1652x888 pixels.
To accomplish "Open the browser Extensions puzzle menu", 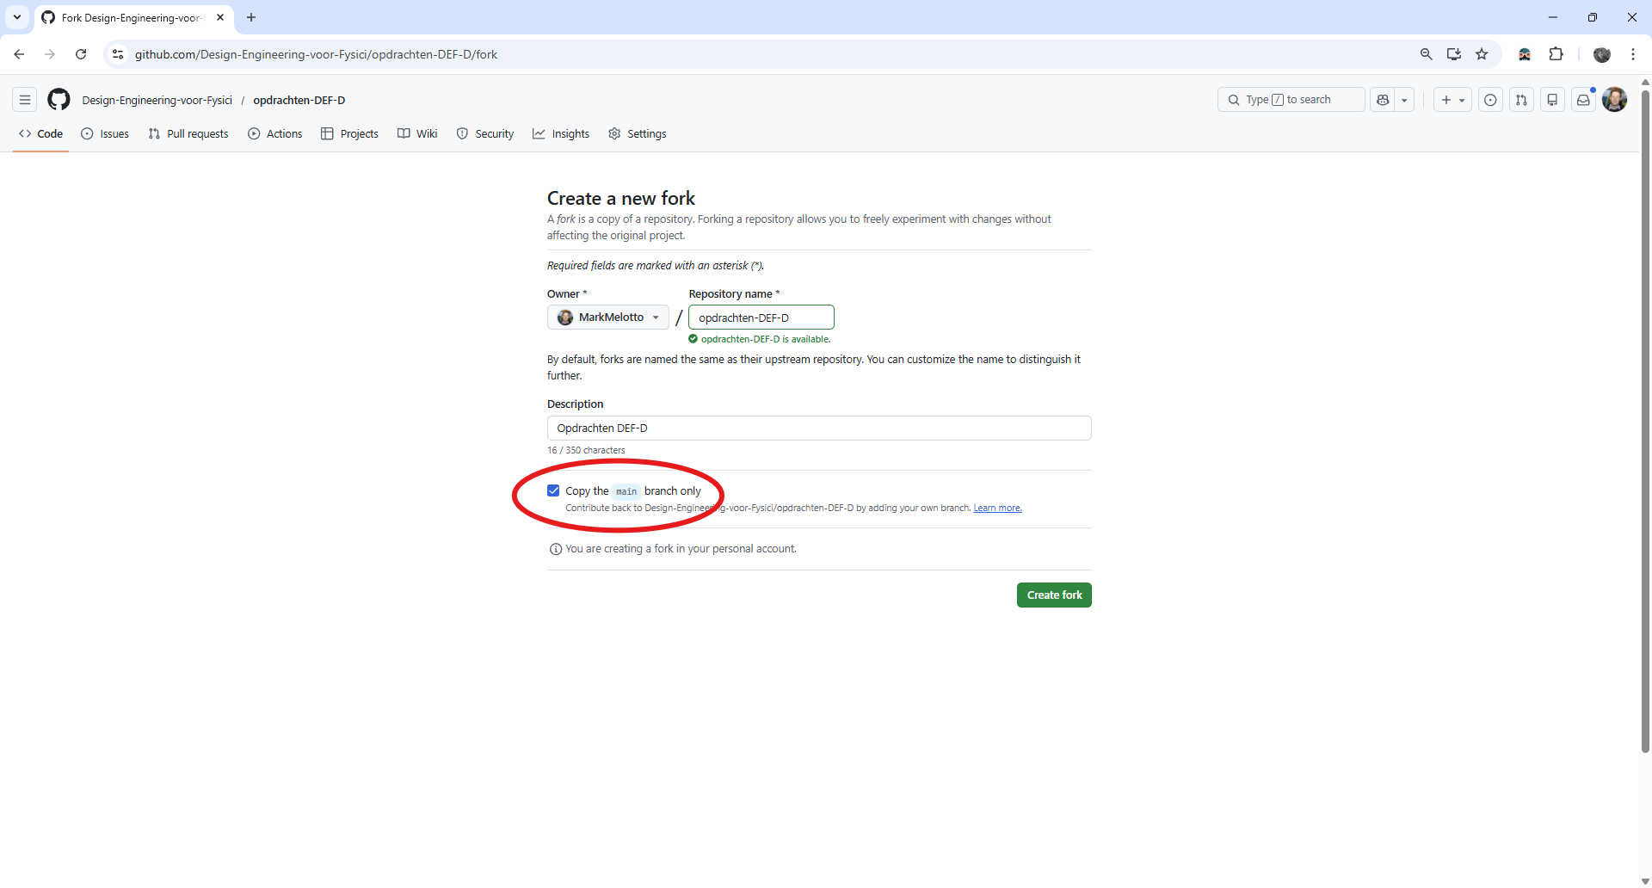I will (1556, 54).
